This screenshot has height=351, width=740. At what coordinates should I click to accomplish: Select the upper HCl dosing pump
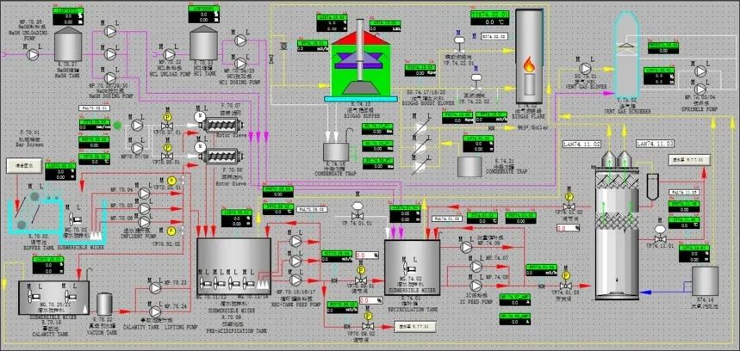point(240,40)
